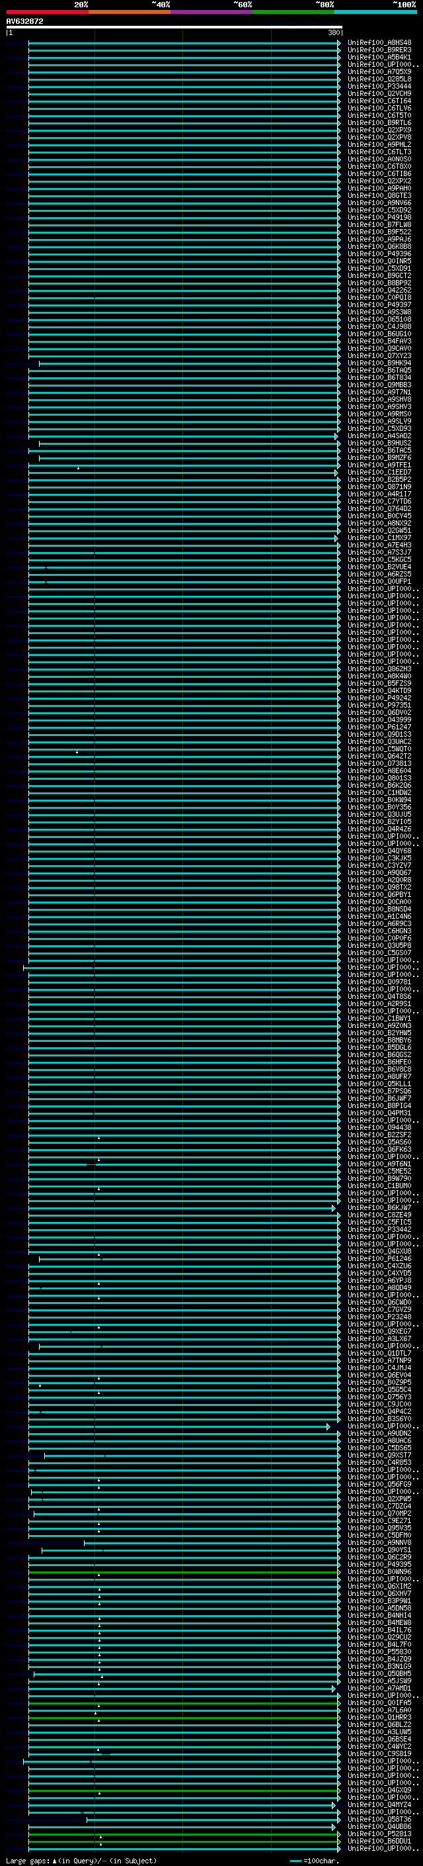Click the label UniRef100_C6TI64

379,101
